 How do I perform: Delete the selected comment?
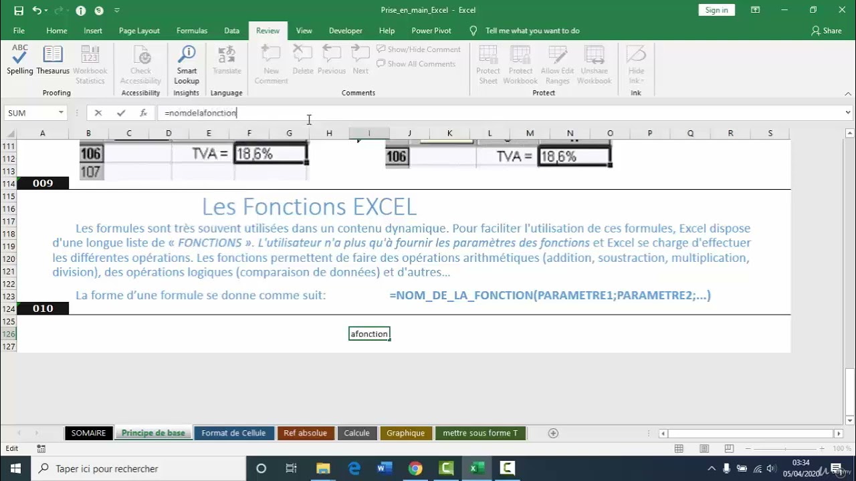pos(303,60)
